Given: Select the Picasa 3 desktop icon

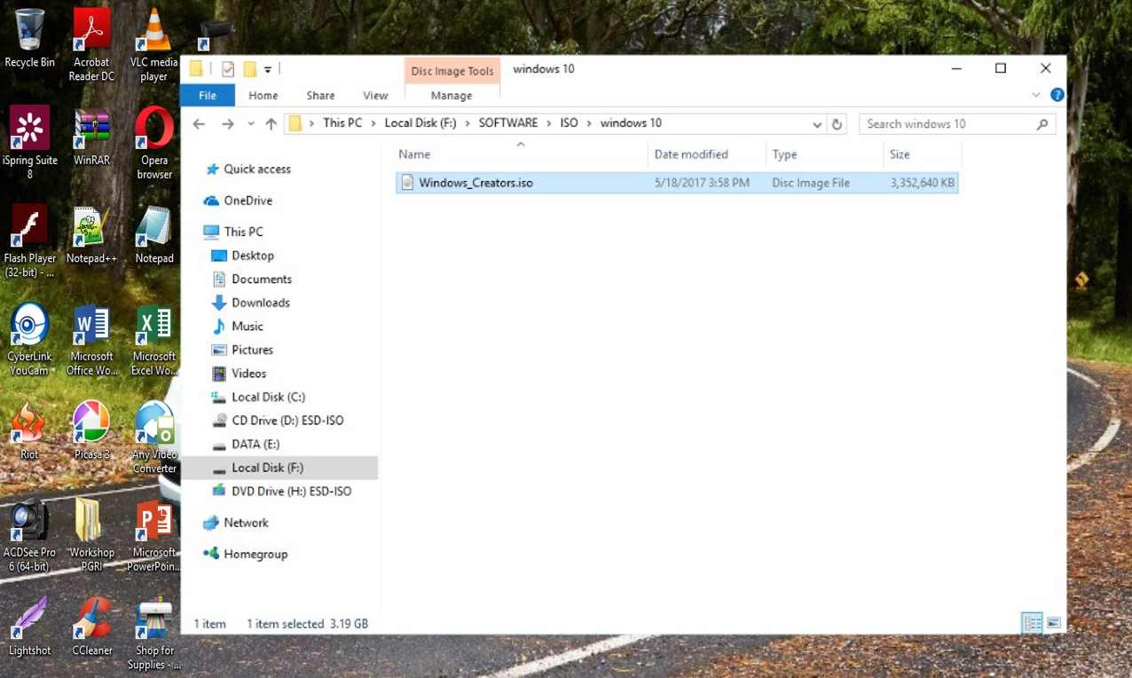Looking at the screenshot, I should (91, 430).
